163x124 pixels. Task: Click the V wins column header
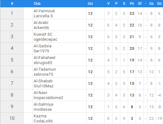(x=108, y=3)
